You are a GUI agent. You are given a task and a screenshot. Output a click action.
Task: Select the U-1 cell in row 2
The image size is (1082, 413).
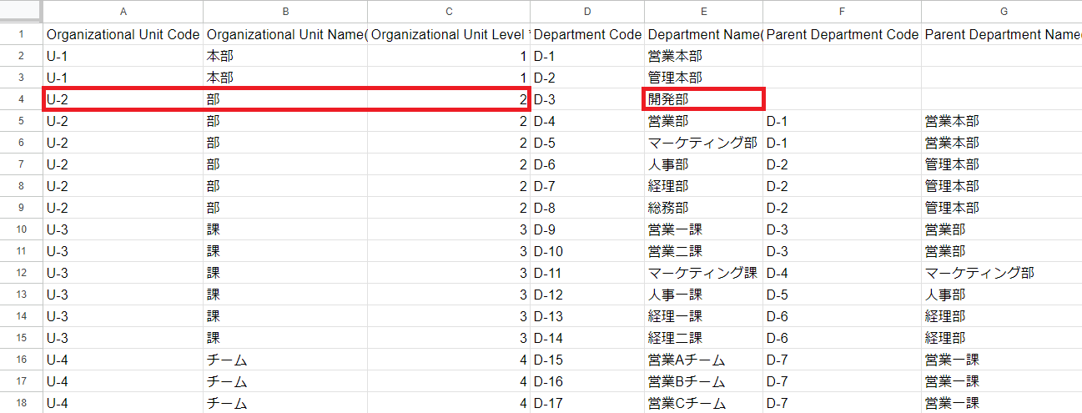(123, 57)
